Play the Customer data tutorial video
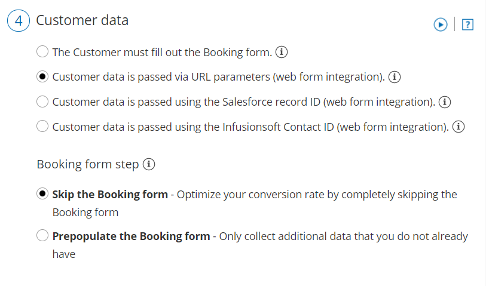 [x=441, y=24]
